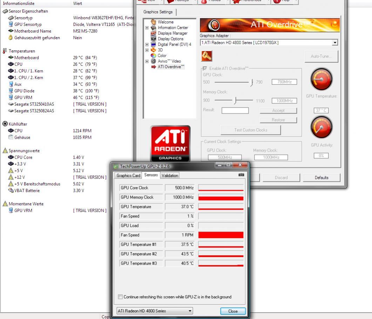372x319 pixels.
Task: Click the empty Result field
Action: pos(235,110)
